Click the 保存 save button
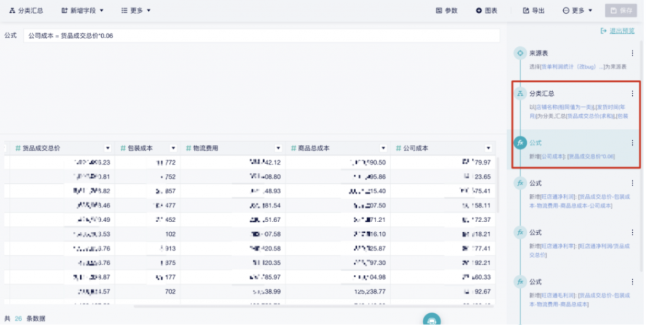Image resolution: width=646 pixels, height=336 pixels. (x=621, y=11)
